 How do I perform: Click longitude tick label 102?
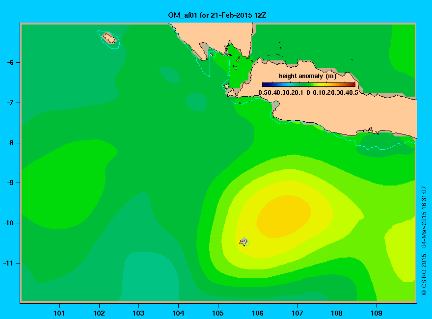point(99,313)
